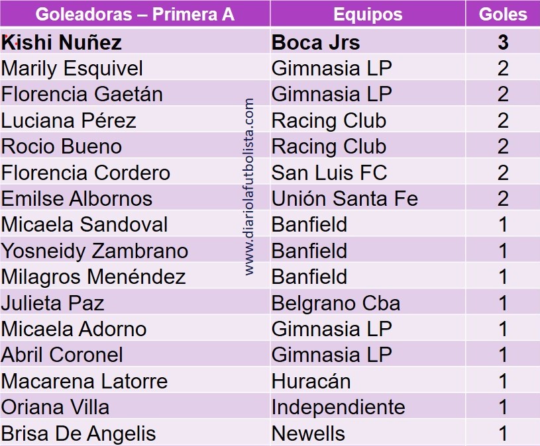The height and width of the screenshot is (446, 540).
Task: Select the Kishi Nuñez player name
Action: click(x=62, y=43)
